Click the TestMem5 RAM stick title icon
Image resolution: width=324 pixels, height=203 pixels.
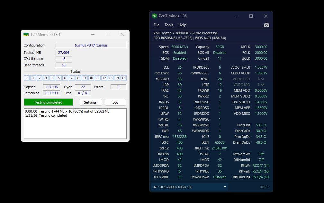click(26, 34)
